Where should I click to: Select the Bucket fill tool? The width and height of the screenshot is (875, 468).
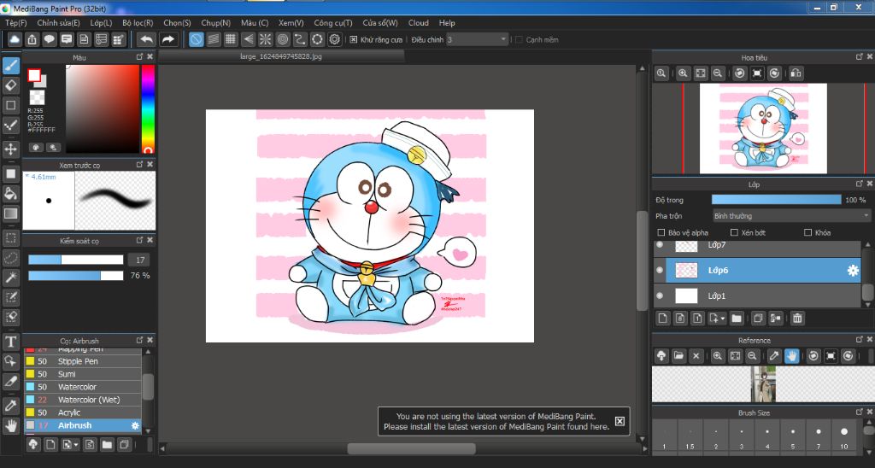pos(10,194)
